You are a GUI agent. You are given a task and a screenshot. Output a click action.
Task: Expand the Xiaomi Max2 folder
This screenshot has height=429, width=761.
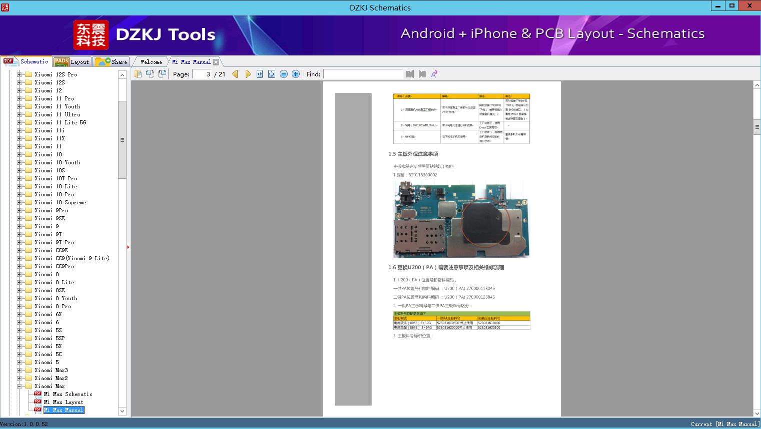(x=20, y=378)
